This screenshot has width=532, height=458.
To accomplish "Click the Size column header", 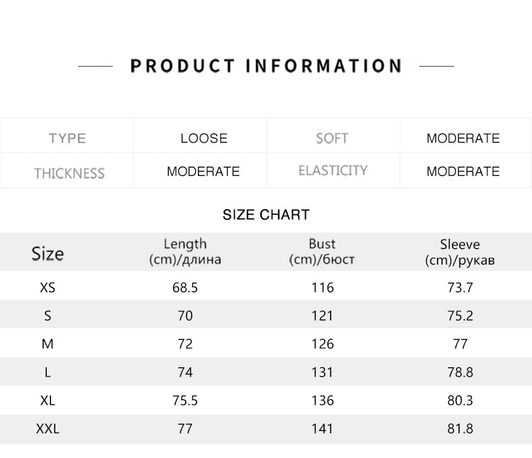I will tap(48, 254).
